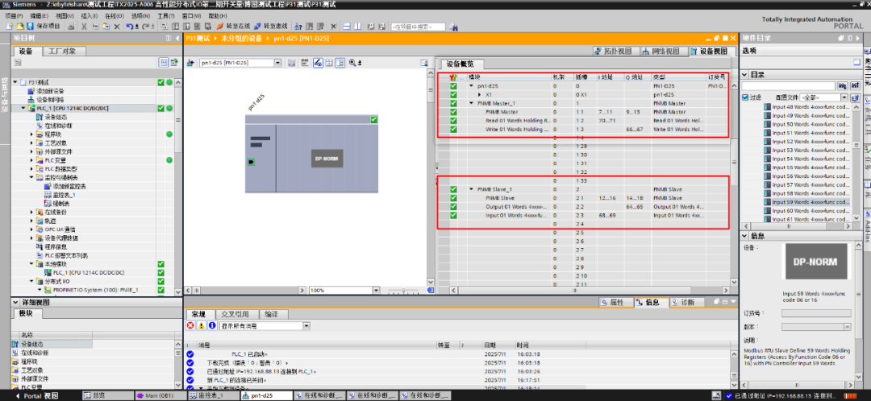Toggle information messages filter icon
The width and height of the screenshot is (871, 401).
point(211,325)
